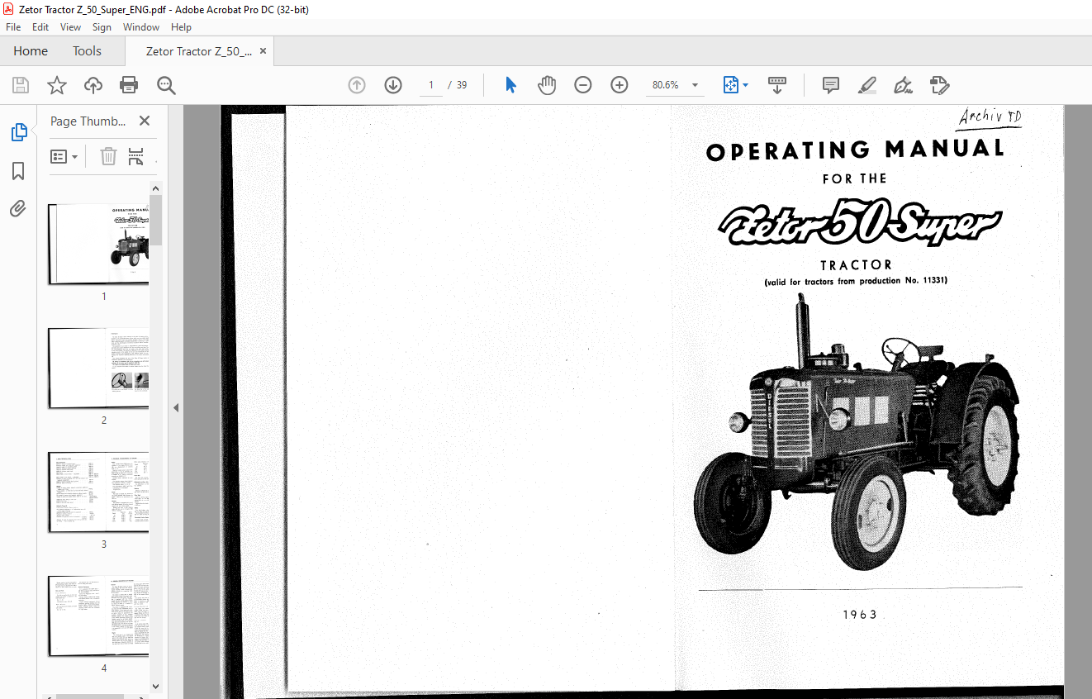Click the cloud upload icon

click(93, 85)
